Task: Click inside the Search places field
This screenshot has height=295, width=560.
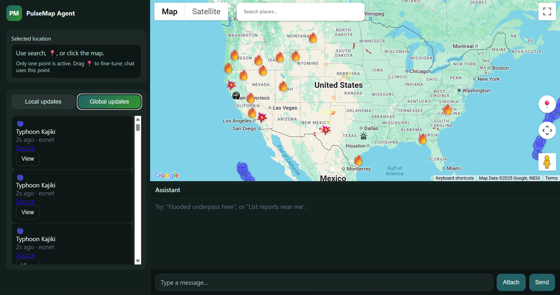Action: [300, 12]
